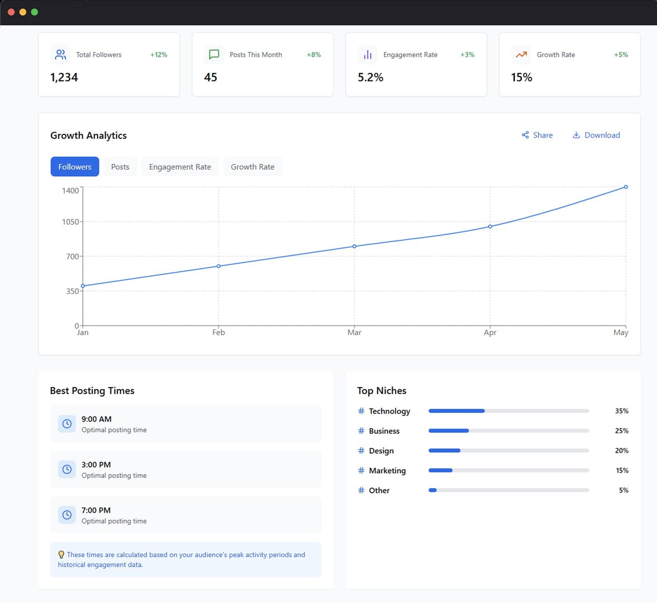657x602 pixels.
Task: Click the clock icon beside 3:00 PM
Action: point(67,469)
